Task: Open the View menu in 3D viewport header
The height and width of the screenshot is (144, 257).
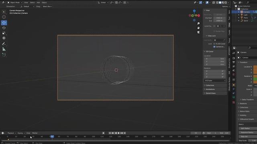Action: tap(26, 3)
